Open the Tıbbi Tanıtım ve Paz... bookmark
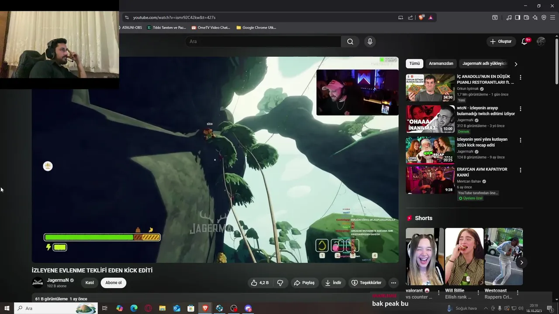 click(166, 27)
